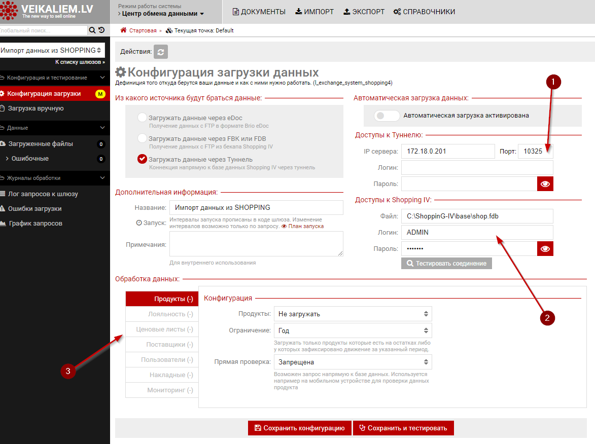Viewport: 595px width, 444px height.
Task: Switch to the Лояльность tab
Action: point(162,314)
